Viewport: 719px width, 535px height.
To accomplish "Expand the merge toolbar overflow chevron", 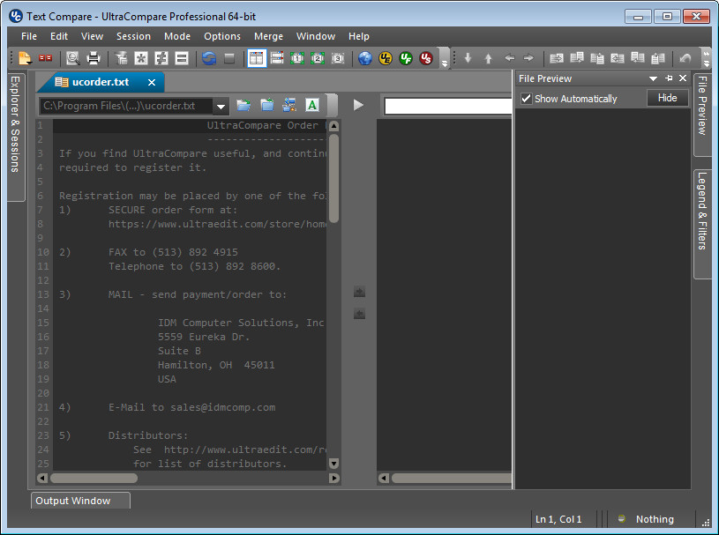I will (706, 59).
